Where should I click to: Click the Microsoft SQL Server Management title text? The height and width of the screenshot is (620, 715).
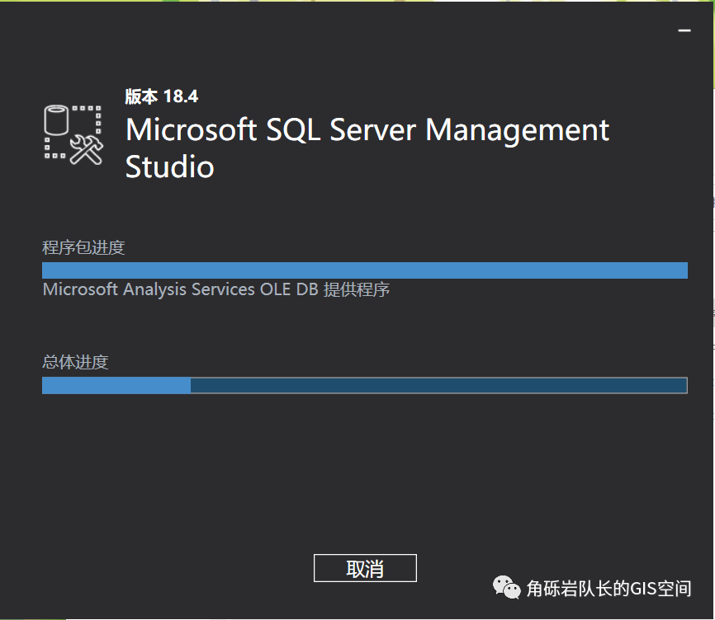point(367,130)
